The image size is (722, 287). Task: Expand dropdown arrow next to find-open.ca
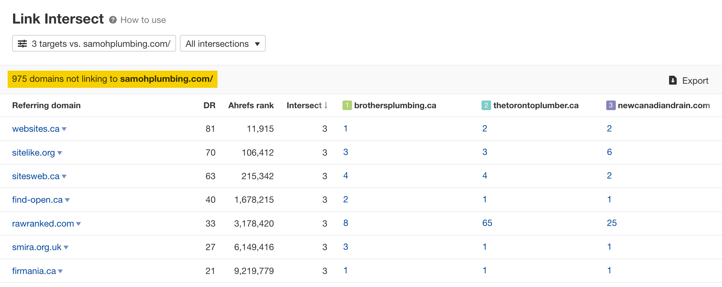tap(67, 200)
